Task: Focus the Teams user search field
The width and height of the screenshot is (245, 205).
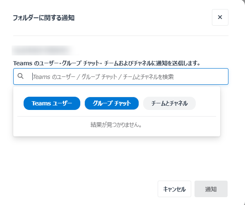Action: coord(121,76)
